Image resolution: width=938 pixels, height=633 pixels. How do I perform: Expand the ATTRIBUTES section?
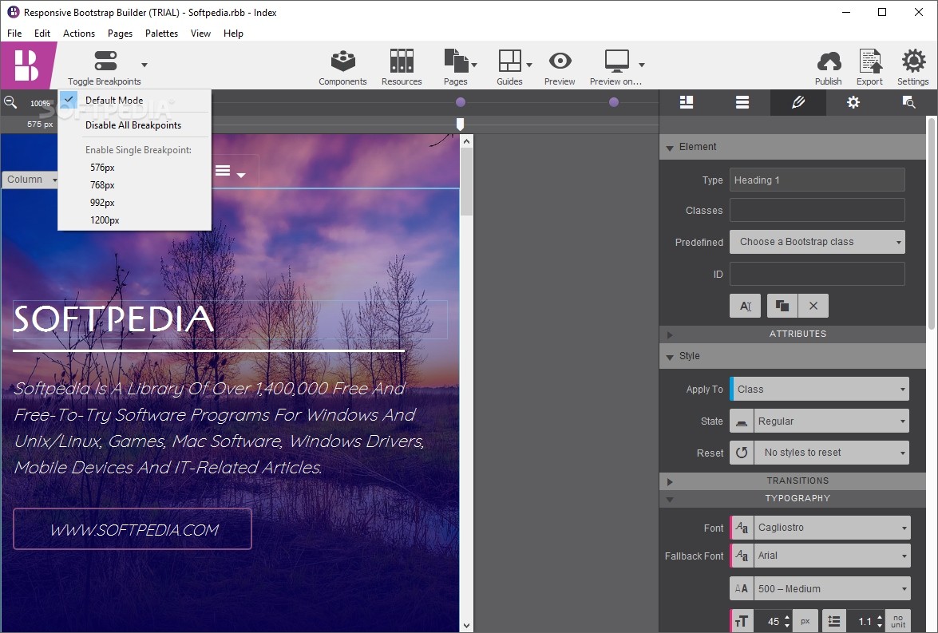[670, 334]
